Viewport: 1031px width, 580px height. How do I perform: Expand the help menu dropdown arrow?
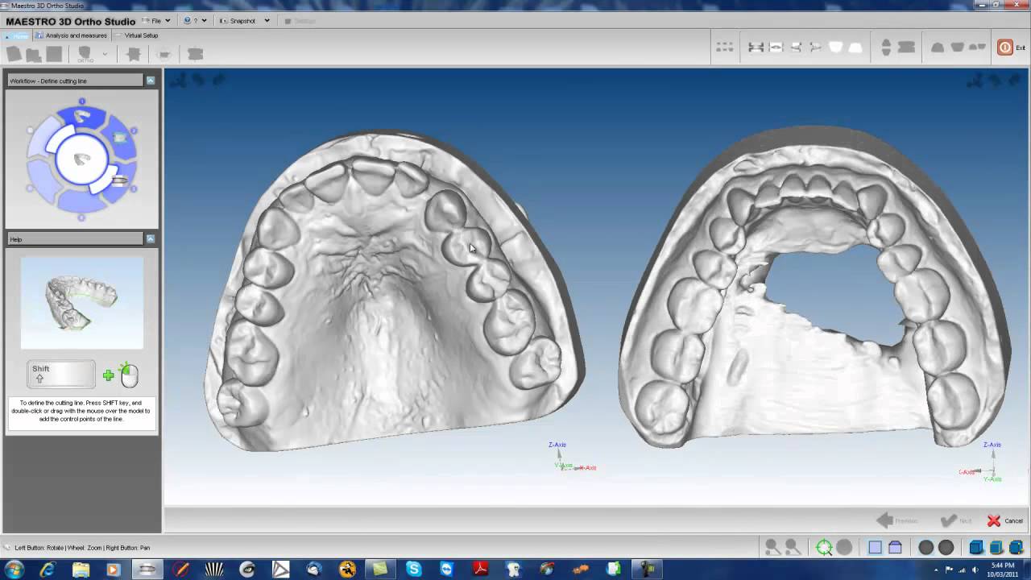pos(204,21)
